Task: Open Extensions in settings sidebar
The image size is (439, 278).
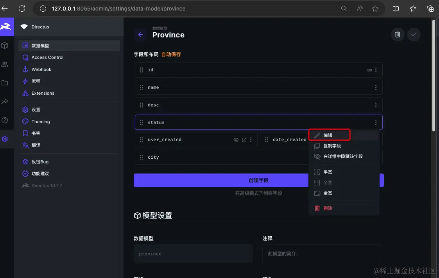Action: [x=69, y=93]
